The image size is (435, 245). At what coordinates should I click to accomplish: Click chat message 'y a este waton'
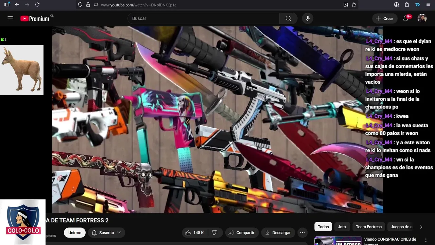(x=398, y=146)
